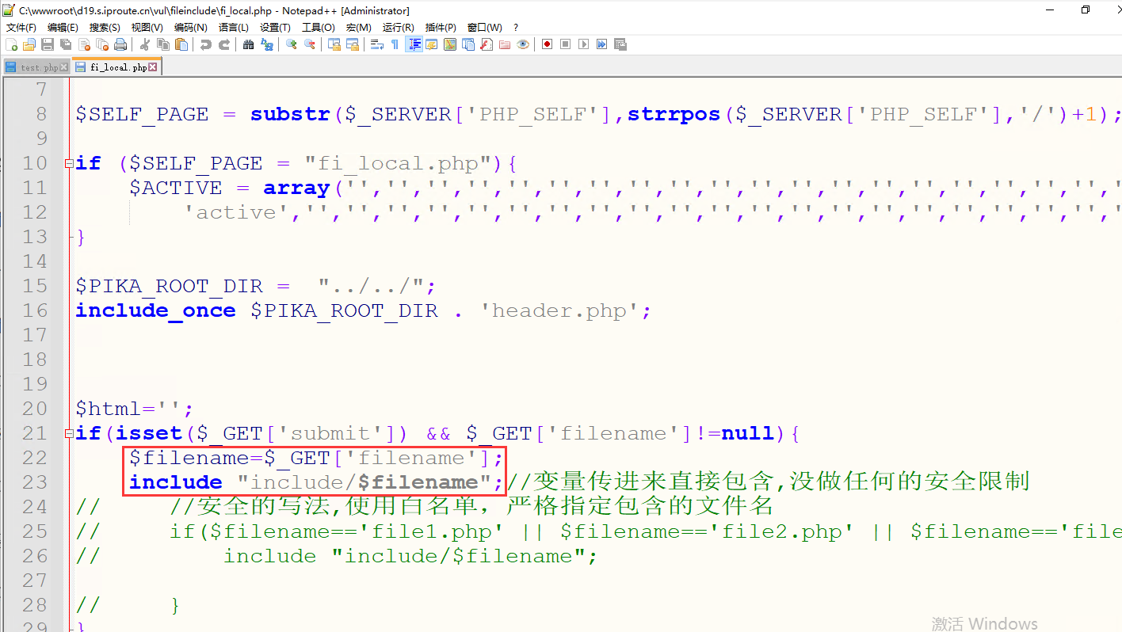Collapse the if block at line 10

(67, 163)
